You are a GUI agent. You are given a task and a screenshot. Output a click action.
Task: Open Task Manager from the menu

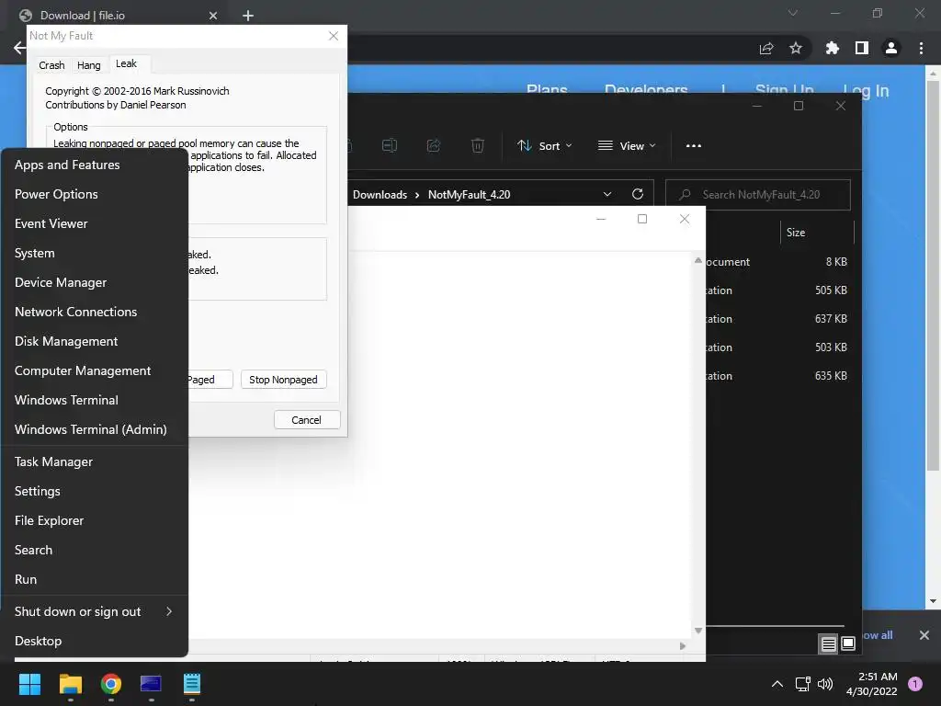pyautogui.click(x=95, y=461)
